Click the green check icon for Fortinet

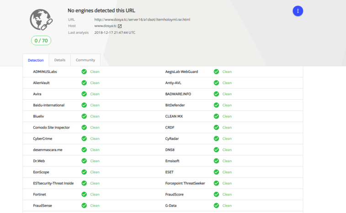[x=84, y=194]
